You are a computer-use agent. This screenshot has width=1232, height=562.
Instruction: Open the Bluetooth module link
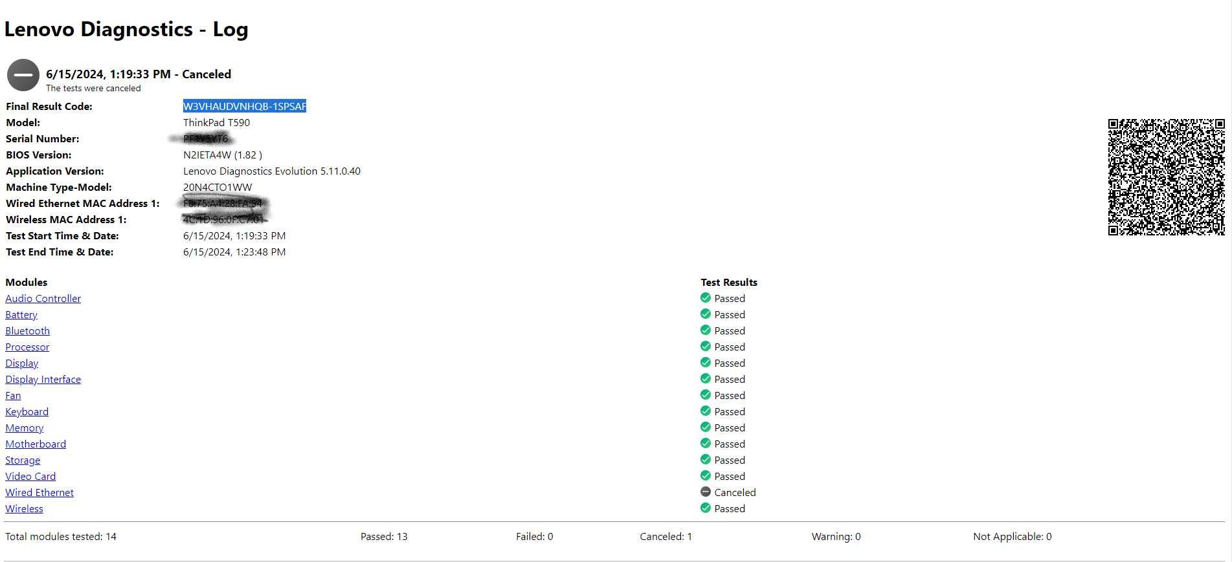click(x=28, y=330)
